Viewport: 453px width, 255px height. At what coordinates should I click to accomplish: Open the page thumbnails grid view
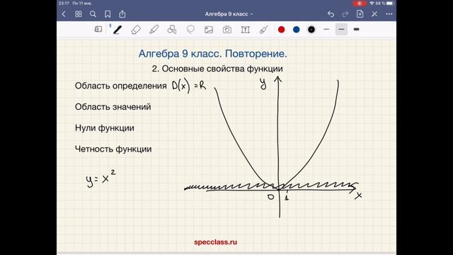coord(79,14)
